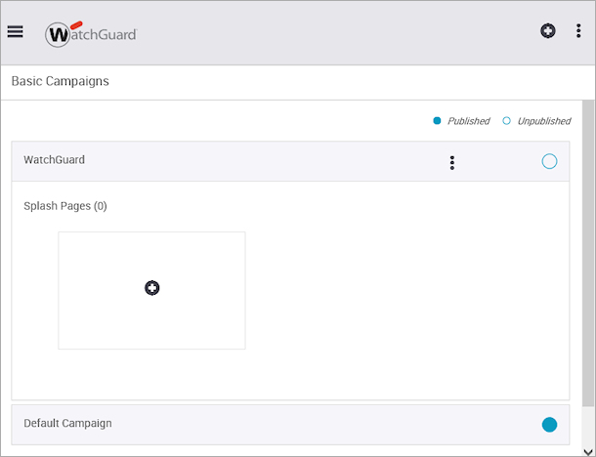Image resolution: width=596 pixels, height=457 pixels.
Task: Click the Basic Campaigns page title
Action: (60, 81)
